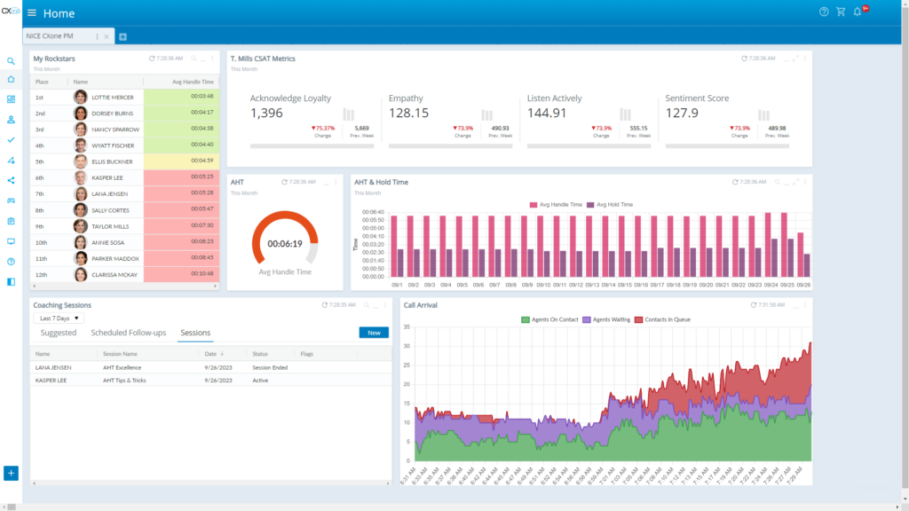Screen dimensions: 909x511
Task: Open the Last 7 Days dropdown
Action: (x=59, y=318)
